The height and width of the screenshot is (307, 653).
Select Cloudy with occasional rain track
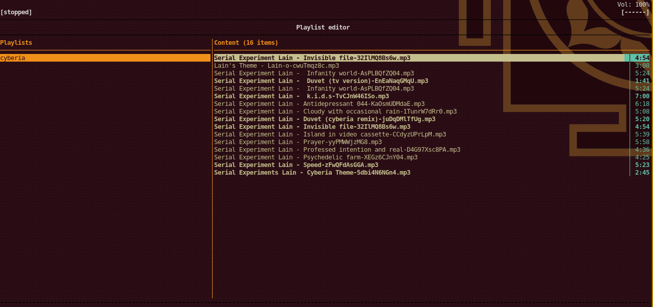click(x=432, y=111)
